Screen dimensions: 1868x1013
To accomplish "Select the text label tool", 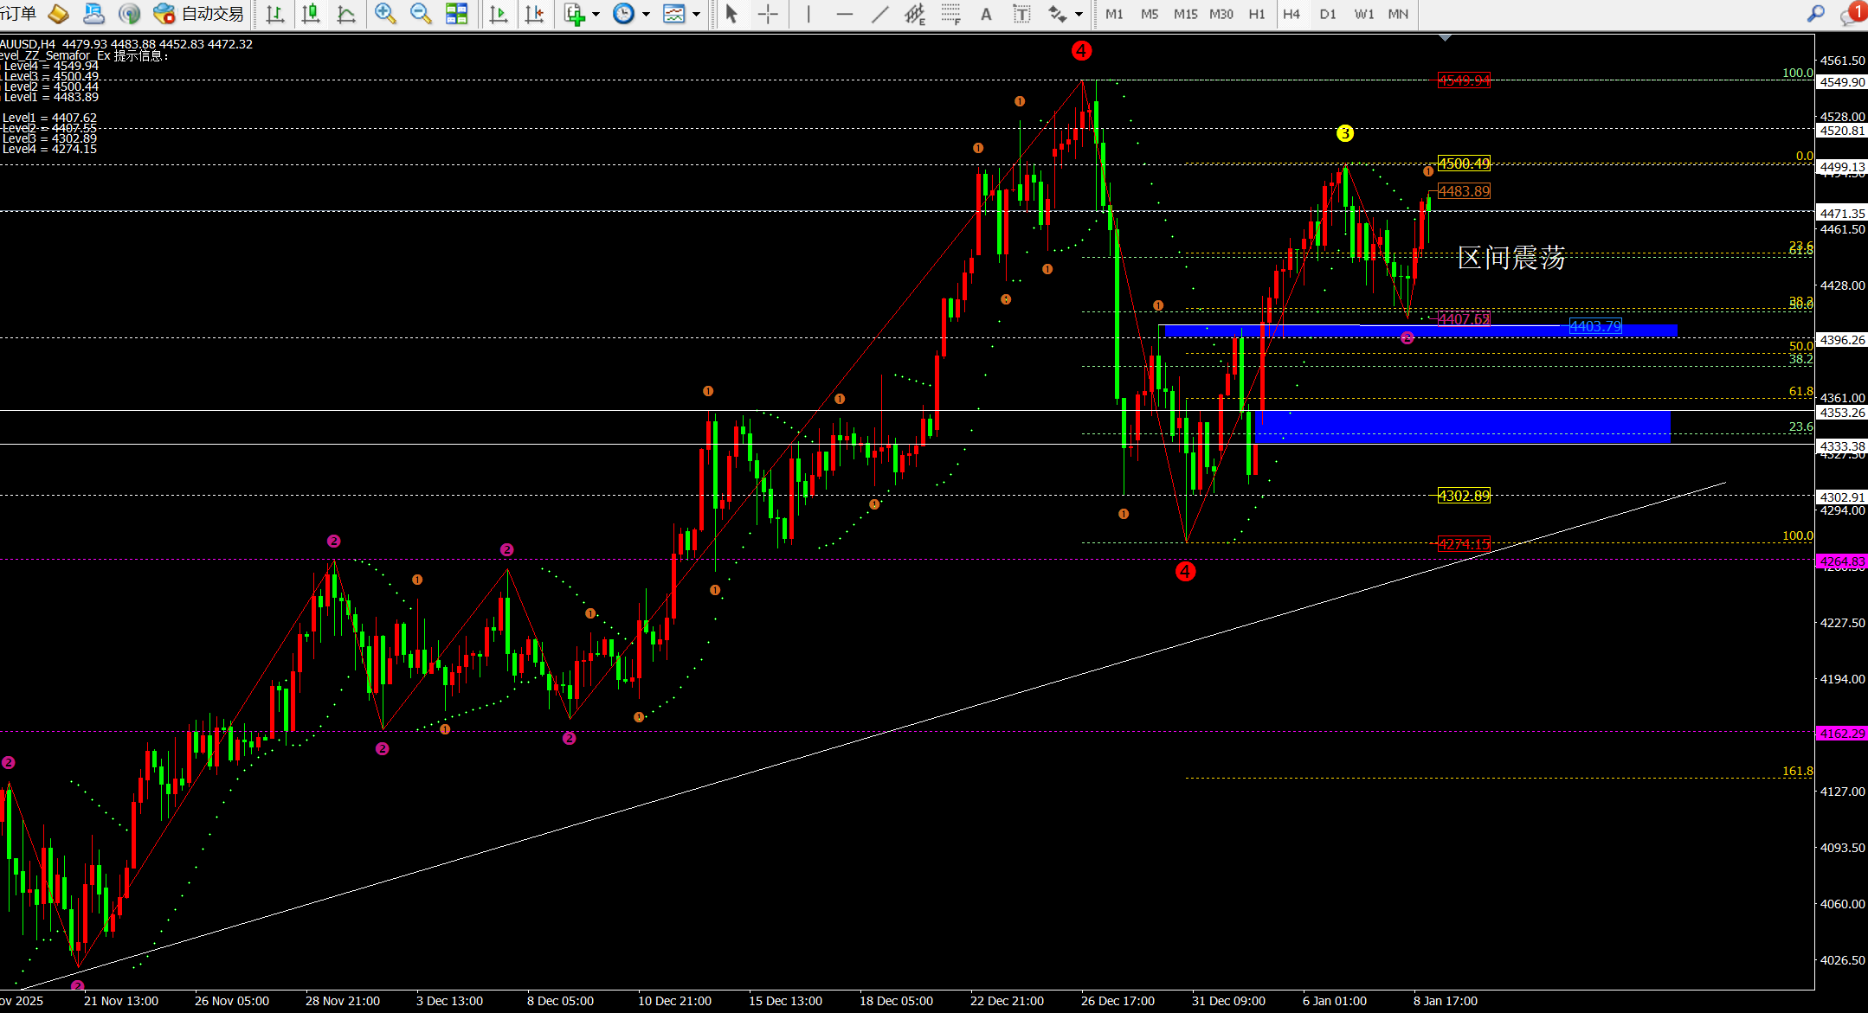I will (x=1021, y=14).
